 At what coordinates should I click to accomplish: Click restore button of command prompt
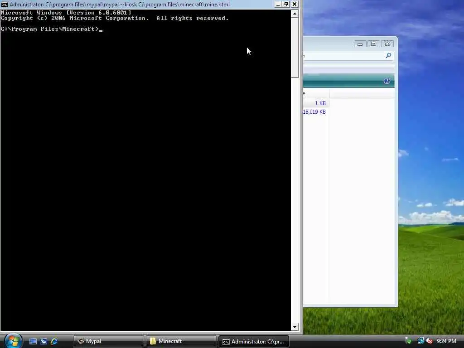tap(285, 5)
